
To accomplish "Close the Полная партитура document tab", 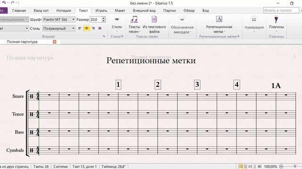I will (55, 42).
